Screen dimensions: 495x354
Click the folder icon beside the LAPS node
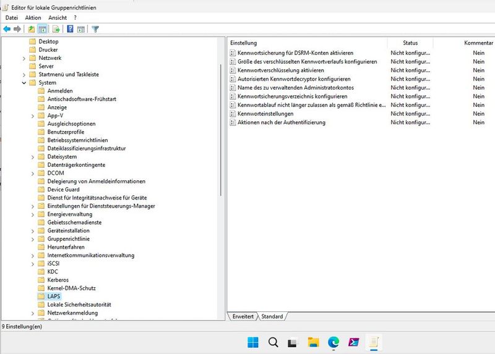point(41,297)
